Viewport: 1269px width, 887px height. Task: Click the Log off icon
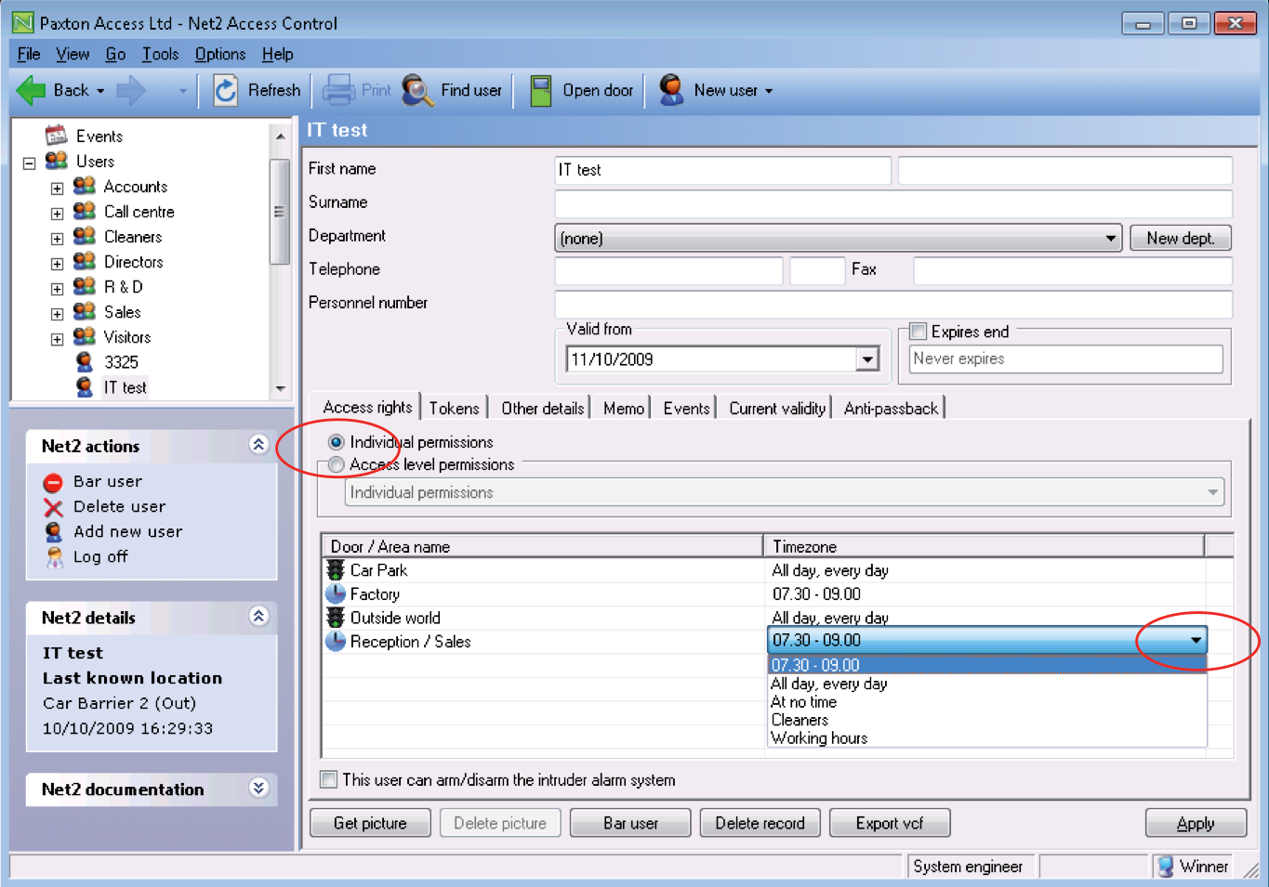coord(53,556)
